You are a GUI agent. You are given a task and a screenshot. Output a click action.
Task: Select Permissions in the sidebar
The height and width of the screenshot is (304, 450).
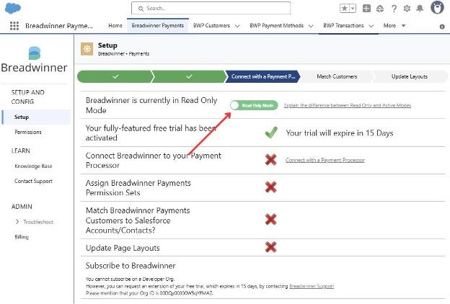[x=28, y=133]
